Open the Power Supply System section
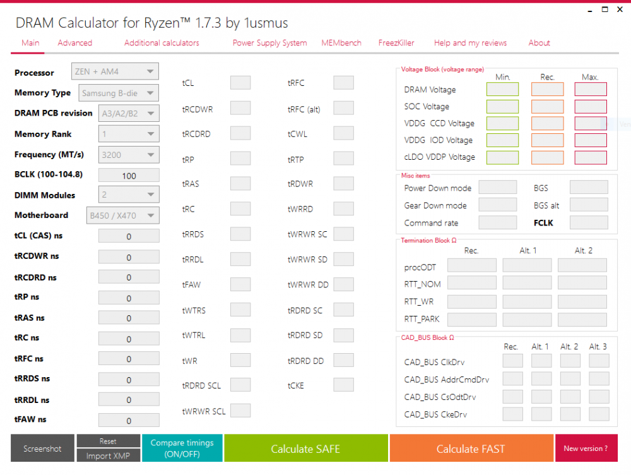 pos(269,43)
